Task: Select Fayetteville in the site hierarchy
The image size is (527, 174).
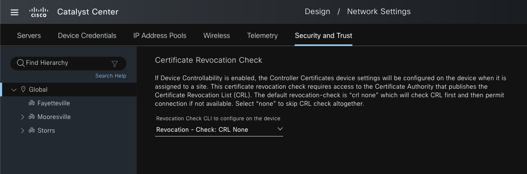Action: [53, 103]
